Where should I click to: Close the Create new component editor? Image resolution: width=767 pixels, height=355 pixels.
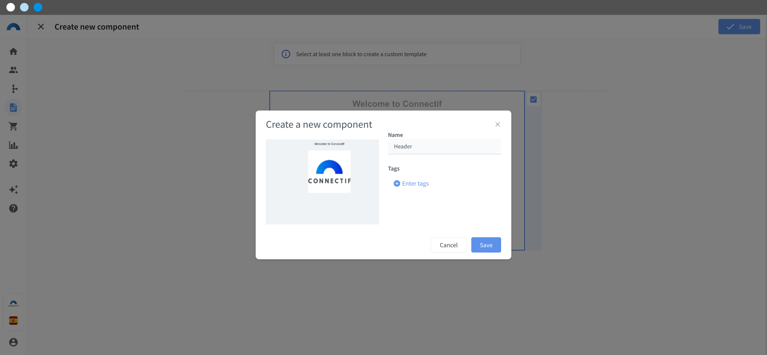[x=41, y=27]
